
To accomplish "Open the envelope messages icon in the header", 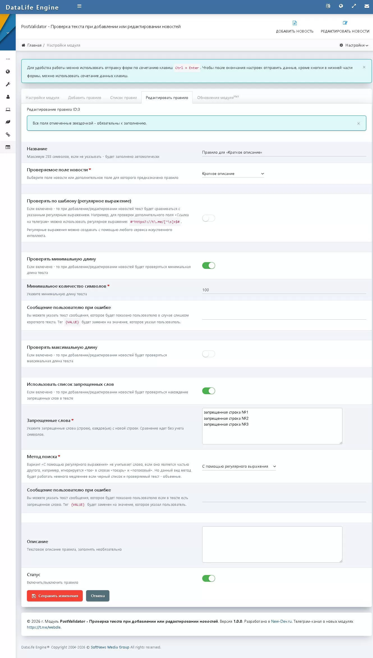I will coord(367,6).
